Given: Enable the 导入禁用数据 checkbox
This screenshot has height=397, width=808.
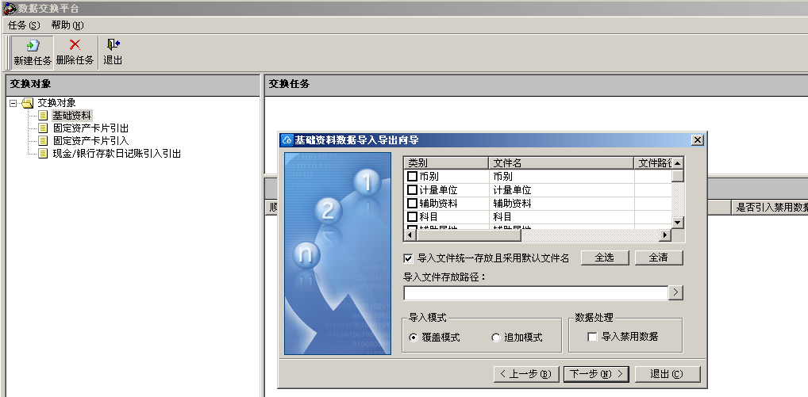Looking at the screenshot, I should click(x=592, y=337).
